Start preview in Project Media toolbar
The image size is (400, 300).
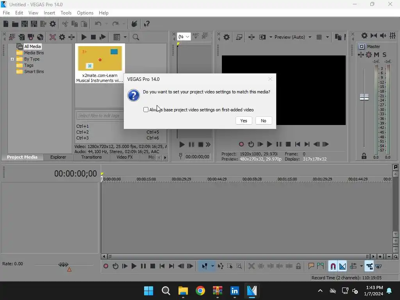point(84,37)
